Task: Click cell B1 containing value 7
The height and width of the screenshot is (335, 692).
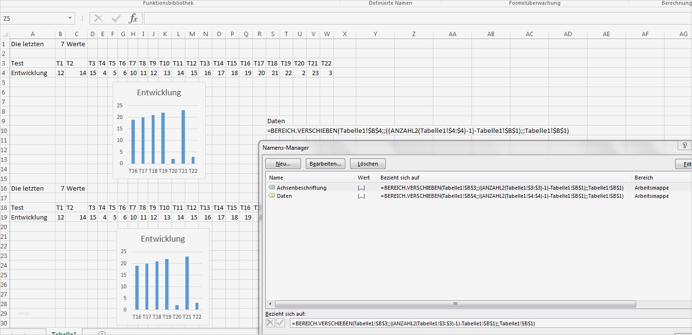Action: 60,44
